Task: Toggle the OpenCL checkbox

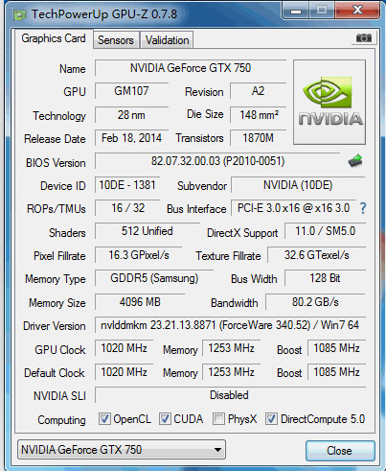Action: click(x=104, y=419)
